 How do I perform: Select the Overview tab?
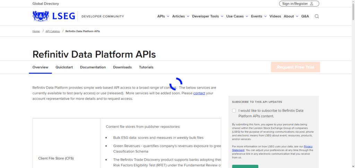tap(40, 67)
